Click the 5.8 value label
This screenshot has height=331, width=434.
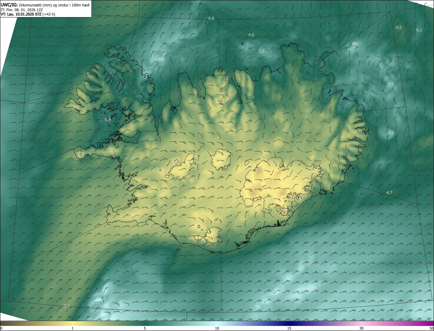click(x=108, y=119)
